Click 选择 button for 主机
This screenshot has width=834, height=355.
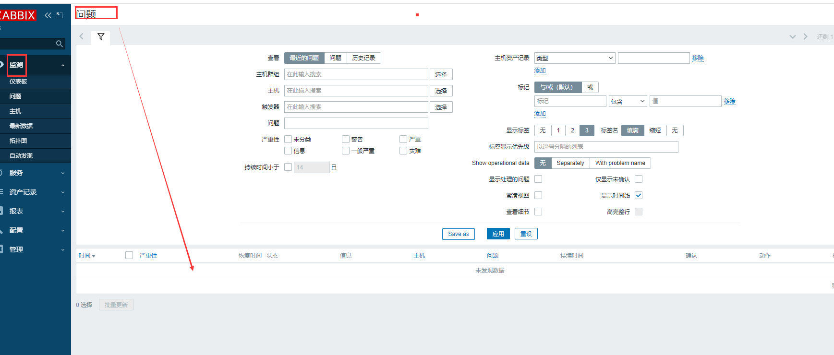pos(441,91)
